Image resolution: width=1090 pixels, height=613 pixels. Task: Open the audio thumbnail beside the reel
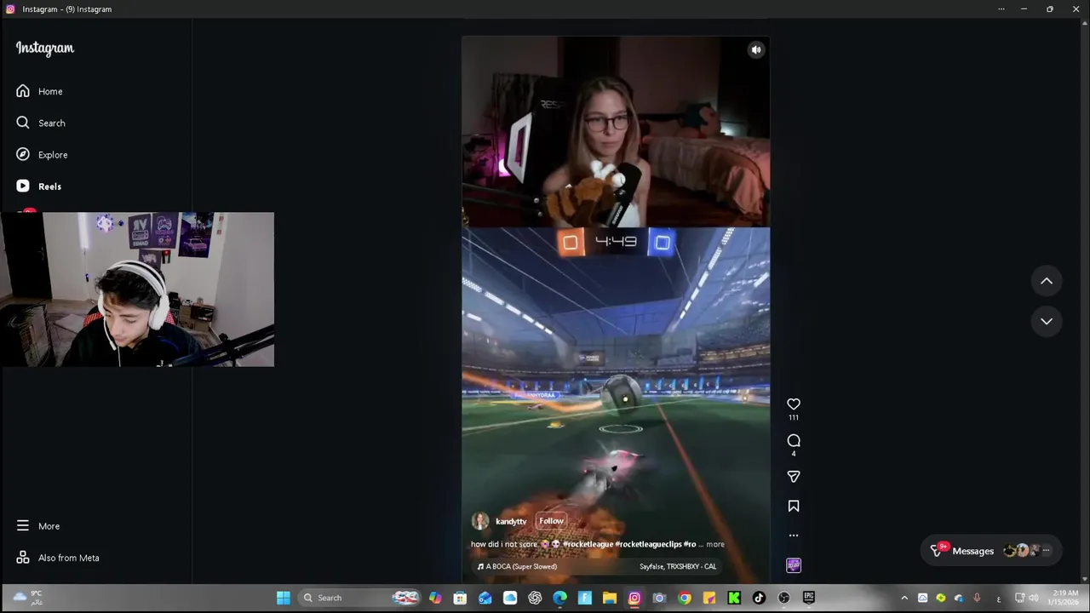(794, 565)
